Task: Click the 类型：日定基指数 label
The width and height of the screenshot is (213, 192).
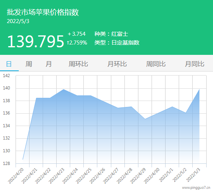Action: [x=117, y=43]
